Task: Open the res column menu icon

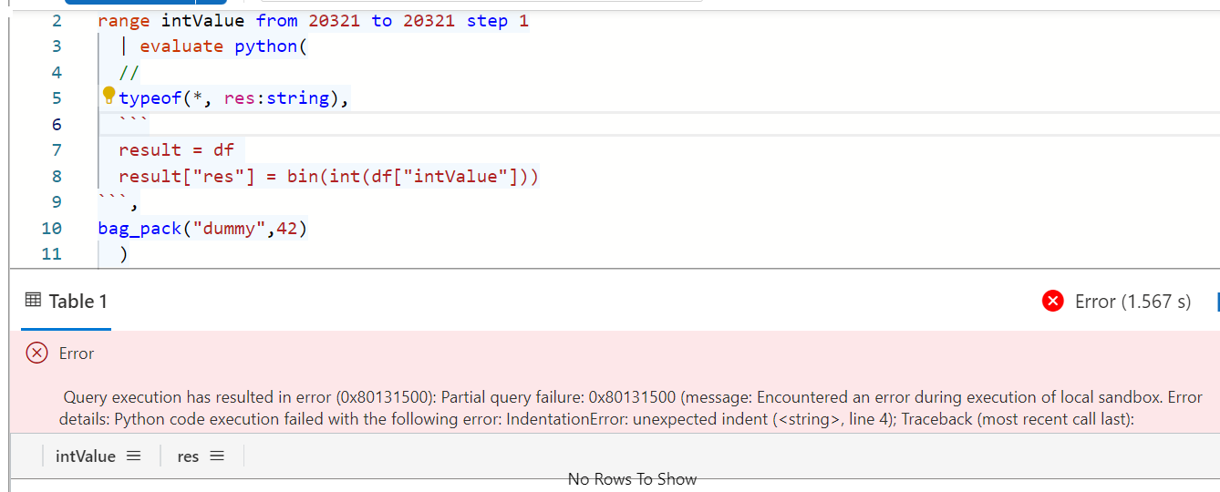Action: tap(216, 456)
